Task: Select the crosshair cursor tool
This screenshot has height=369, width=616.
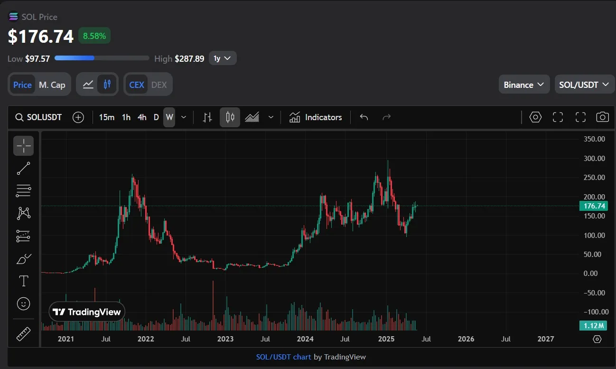Action: pos(23,146)
